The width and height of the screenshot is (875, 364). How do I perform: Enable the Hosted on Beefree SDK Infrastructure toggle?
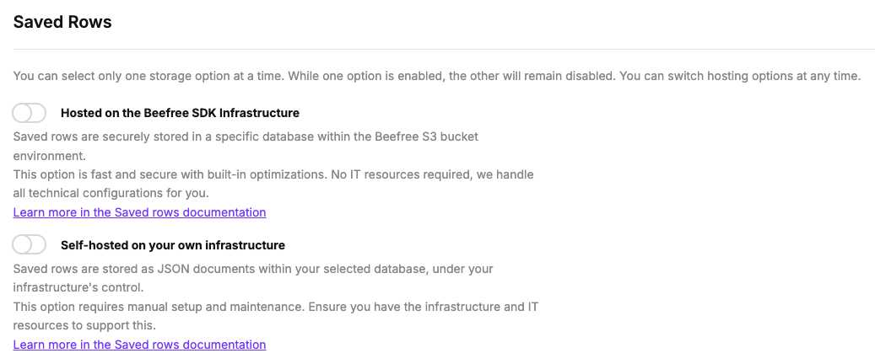pyautogui.click(x=30, y=112)
